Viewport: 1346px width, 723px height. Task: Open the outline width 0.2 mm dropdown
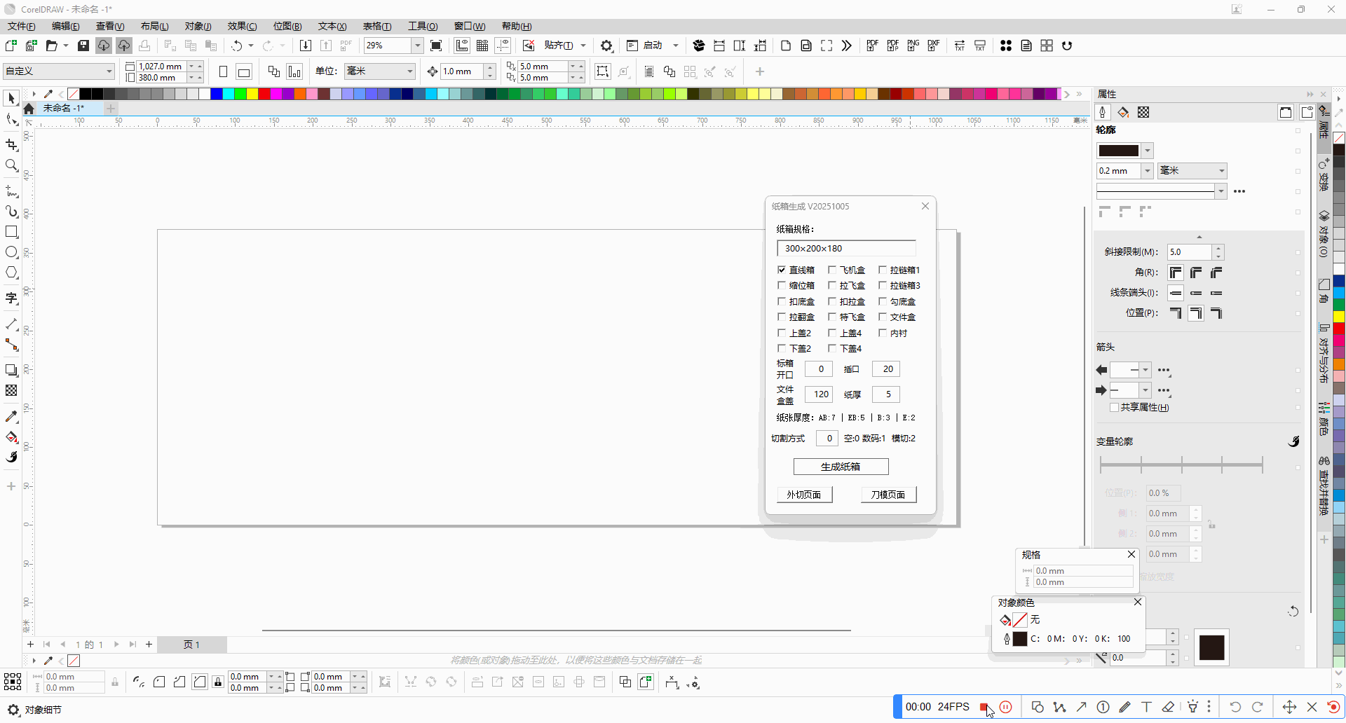[1147, 171]
